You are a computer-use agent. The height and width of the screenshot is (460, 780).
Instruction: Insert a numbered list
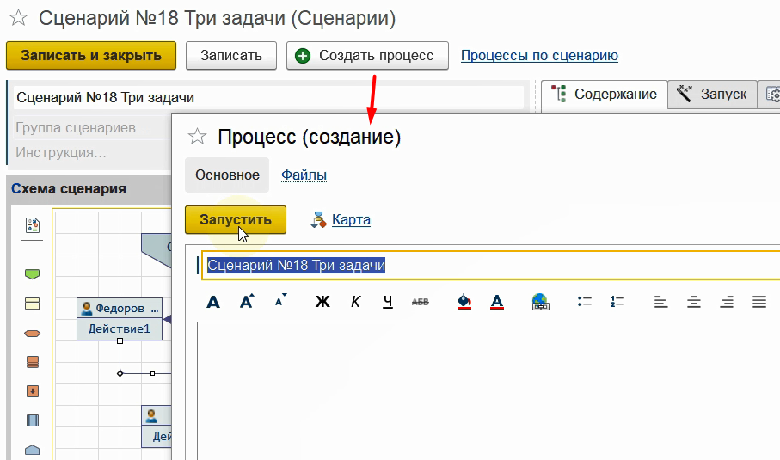[x=617, y=302]
